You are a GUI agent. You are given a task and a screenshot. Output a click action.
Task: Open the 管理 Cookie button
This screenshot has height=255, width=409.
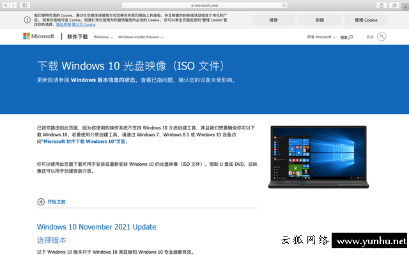pyautogui.click(x=366, y=20)
